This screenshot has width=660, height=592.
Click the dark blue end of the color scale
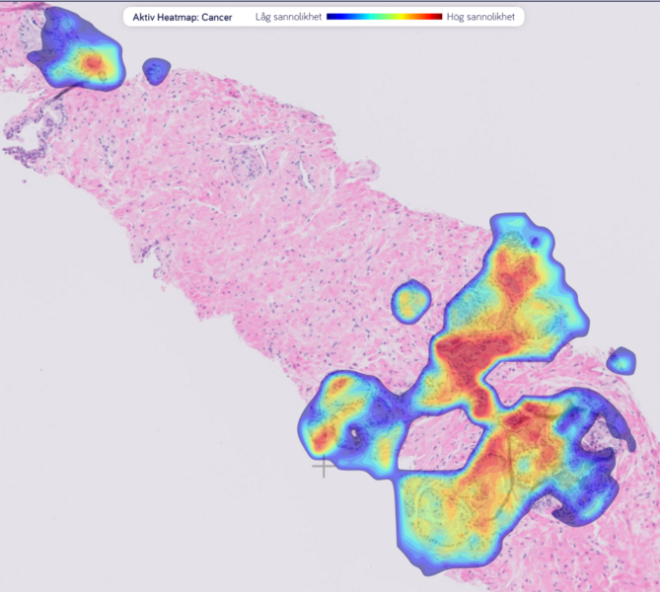tap(332, 17)
